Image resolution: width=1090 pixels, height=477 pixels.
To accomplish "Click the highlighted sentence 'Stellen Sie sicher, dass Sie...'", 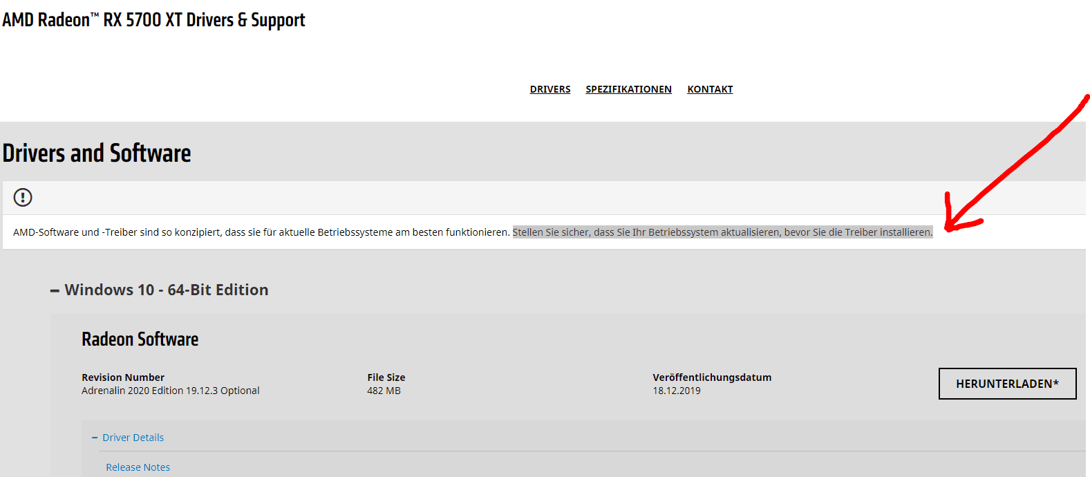I will pyautogui.click(x=722, y=232).
